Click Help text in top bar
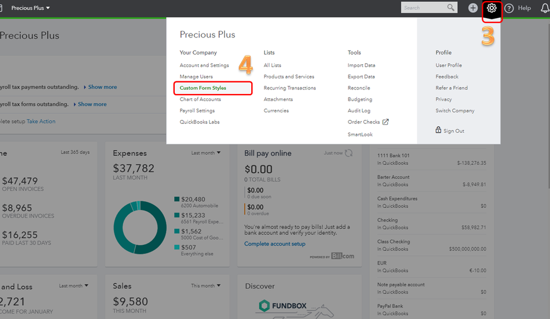The image size is (550, 319). pos(525,8)
